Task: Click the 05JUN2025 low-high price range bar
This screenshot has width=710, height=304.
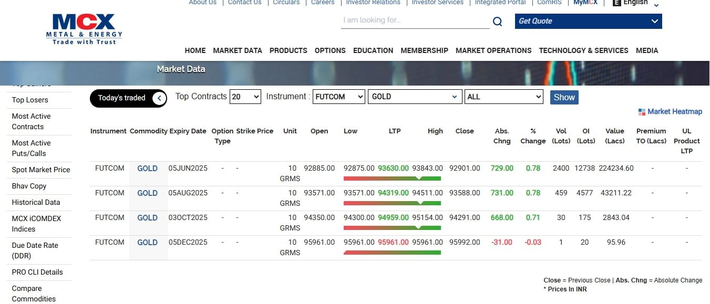Action: click(392, 179)
